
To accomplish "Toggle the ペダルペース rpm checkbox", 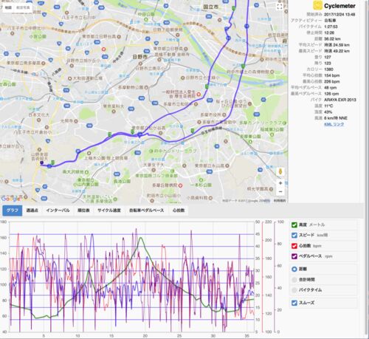I will coord(294,256).
